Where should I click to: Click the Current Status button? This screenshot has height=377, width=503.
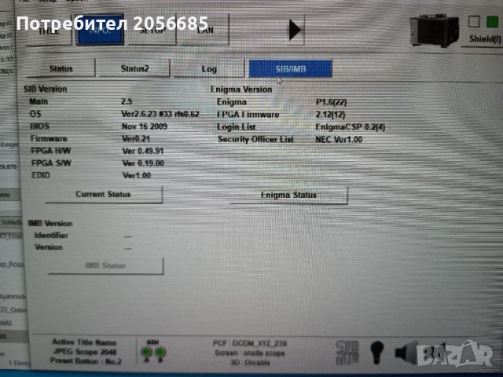[x=104, y=195]
